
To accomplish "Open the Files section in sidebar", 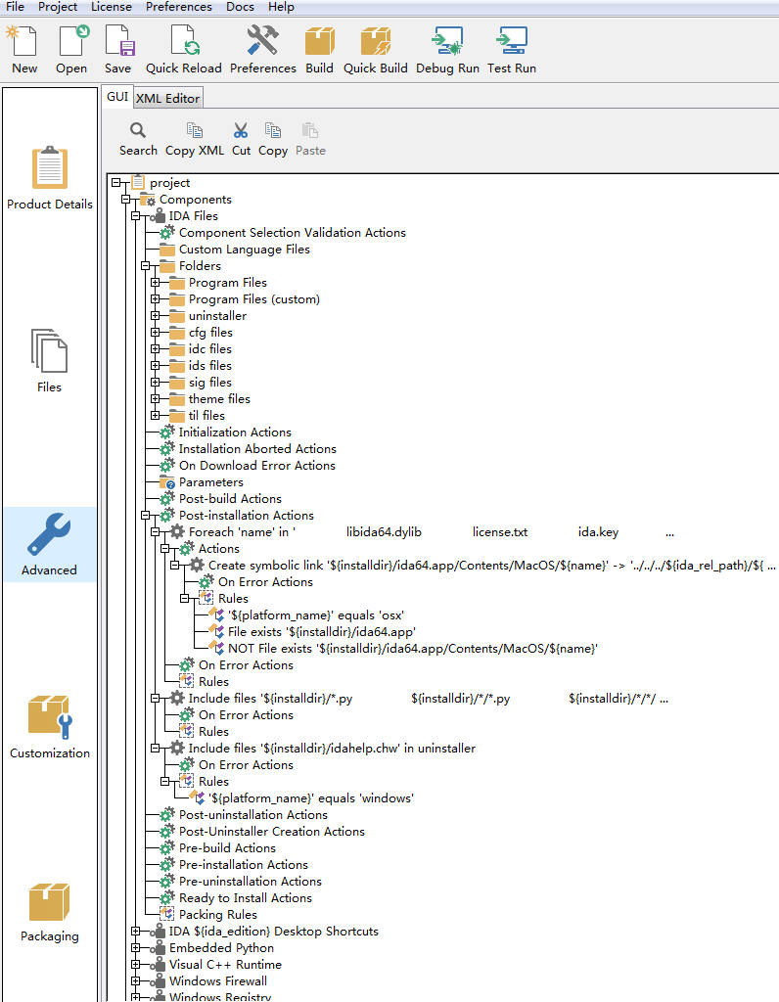I will tap(49, 360).
